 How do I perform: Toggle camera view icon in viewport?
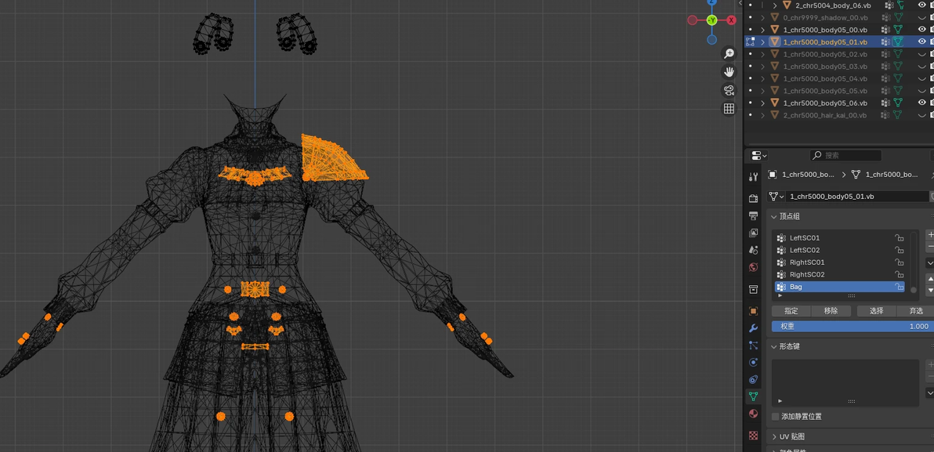point(729,91)
